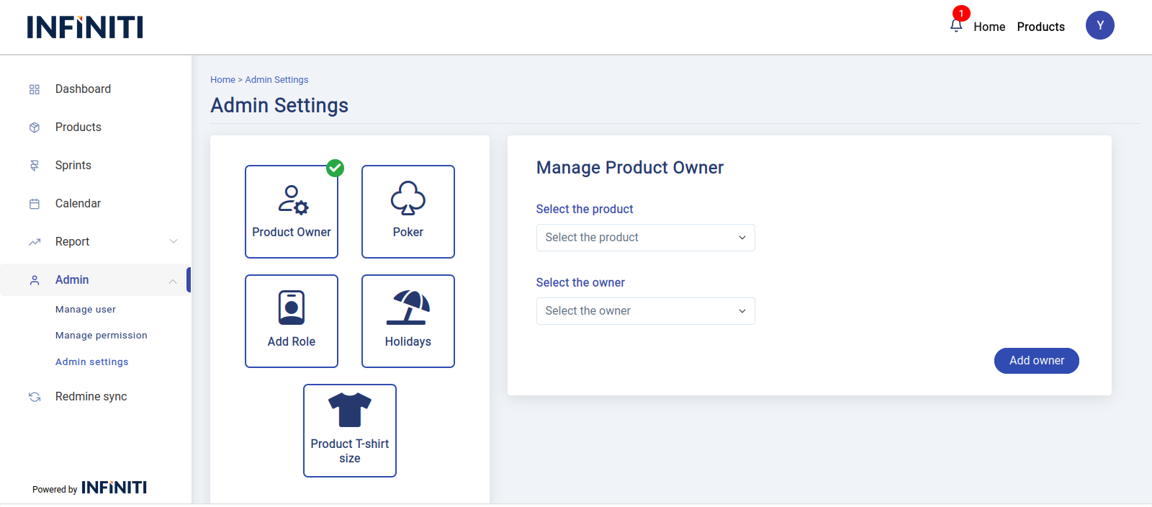Click the user avatar Y icon
The image size is (1152, 507).
tap(1099, 26)
